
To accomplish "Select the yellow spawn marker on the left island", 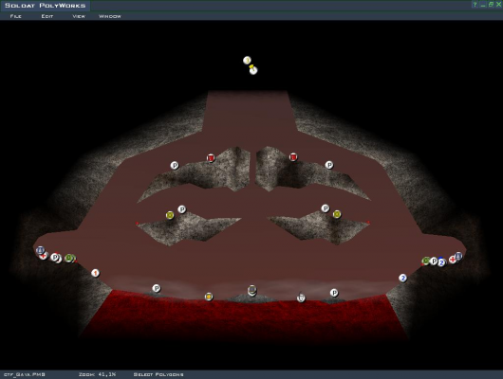I will 170,215.
